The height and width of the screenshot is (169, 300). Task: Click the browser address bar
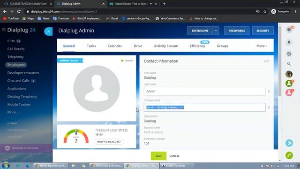(x=140, y=11)
